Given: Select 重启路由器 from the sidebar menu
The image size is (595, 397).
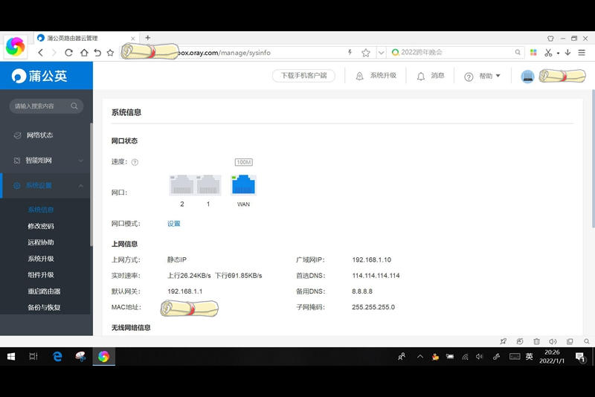Looking at the screenshot, I should point(44,291).
